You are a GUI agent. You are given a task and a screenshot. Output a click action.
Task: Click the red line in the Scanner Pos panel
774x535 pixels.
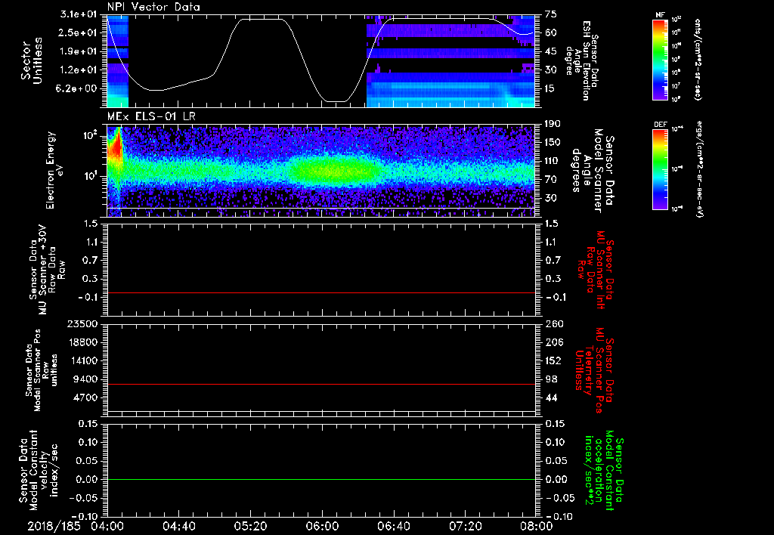coord(320,384)
